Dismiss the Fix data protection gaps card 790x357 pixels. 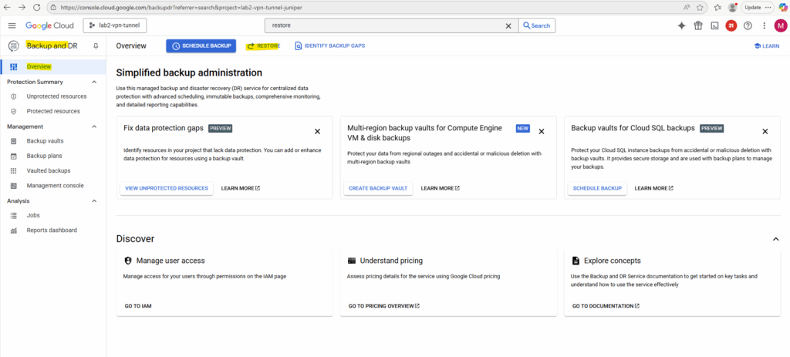317,132
